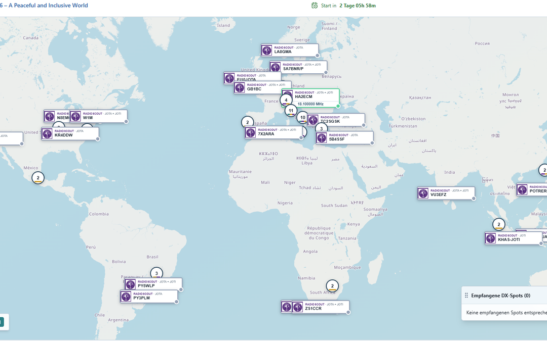The width and height of the screenshot is (547, 341).
Task: Click the "Start in" label
Action: [329, 6]
